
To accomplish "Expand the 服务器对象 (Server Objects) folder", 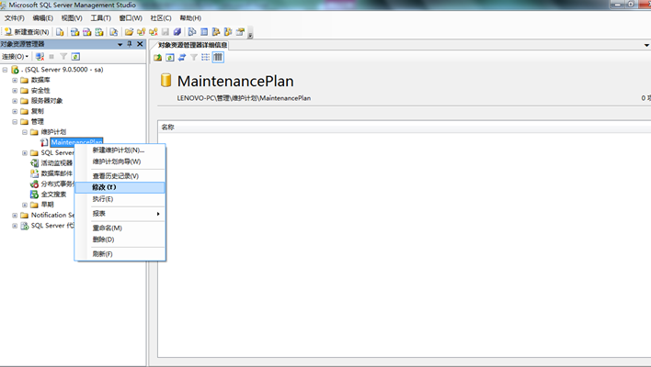I will [15, 101].
